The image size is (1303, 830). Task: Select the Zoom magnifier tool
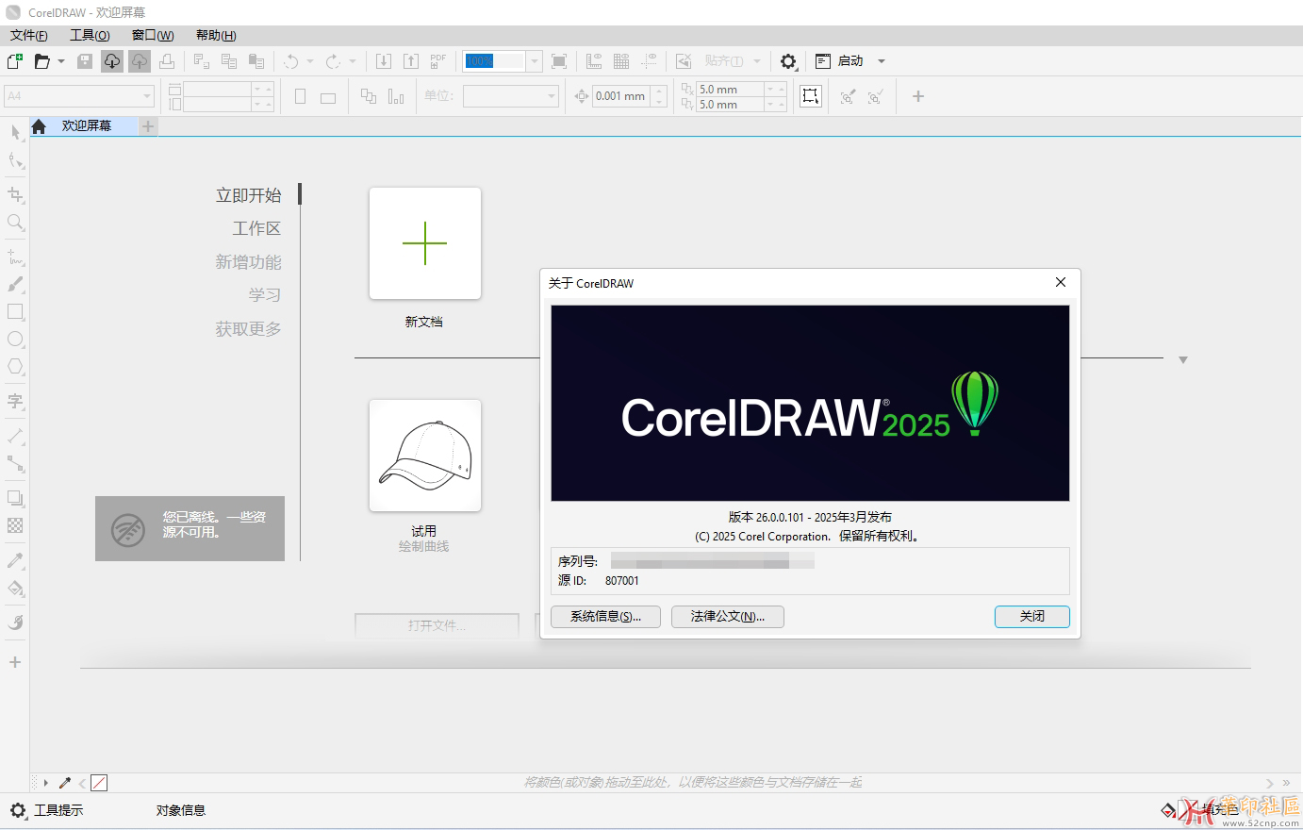(x=15, y=223)
